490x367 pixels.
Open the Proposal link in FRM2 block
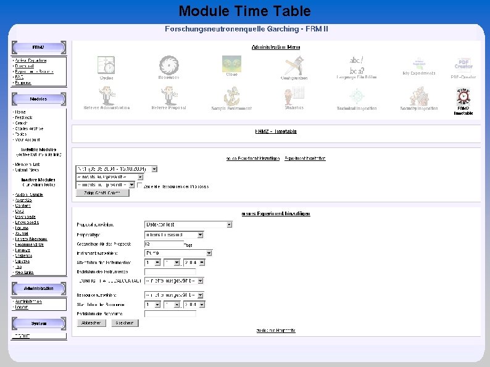point(23,83)
